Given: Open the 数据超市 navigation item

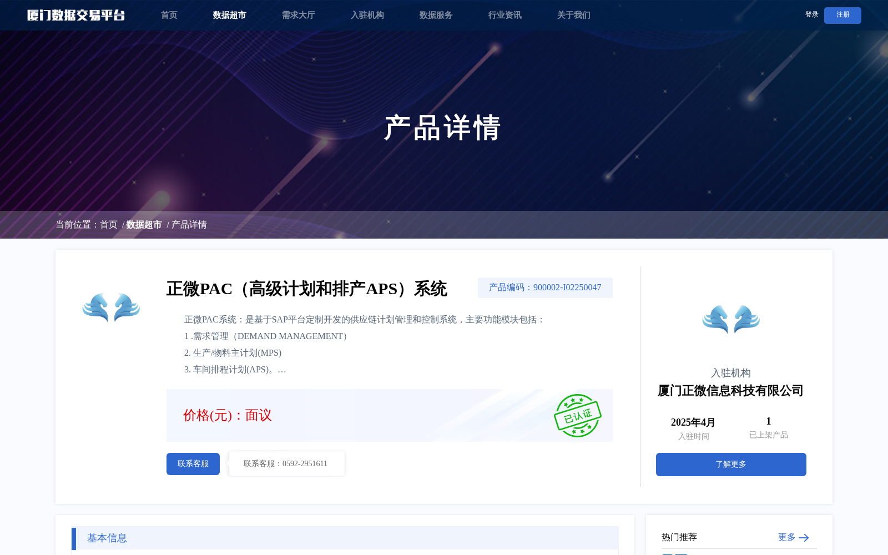Looking at the screenshot, I should coord(229,15).
